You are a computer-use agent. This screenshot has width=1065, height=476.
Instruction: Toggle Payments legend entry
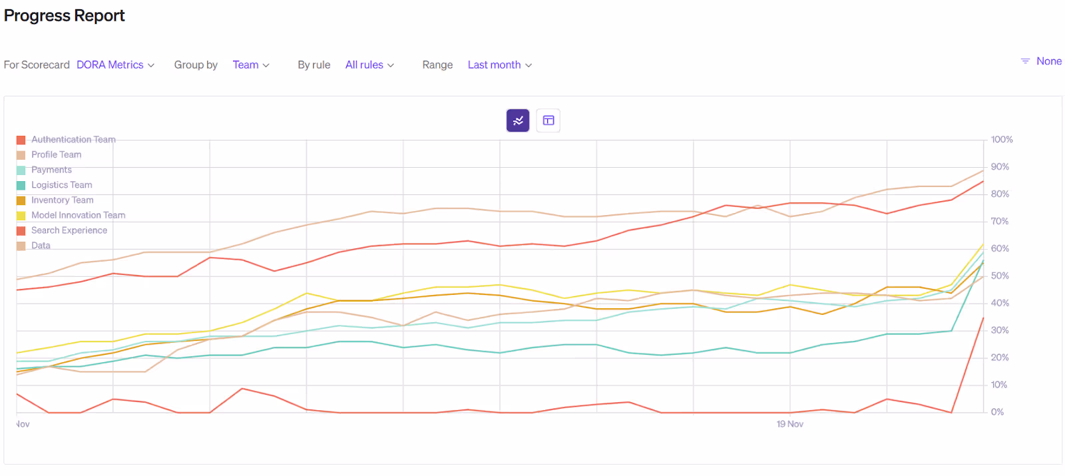(x=44, y=170)
